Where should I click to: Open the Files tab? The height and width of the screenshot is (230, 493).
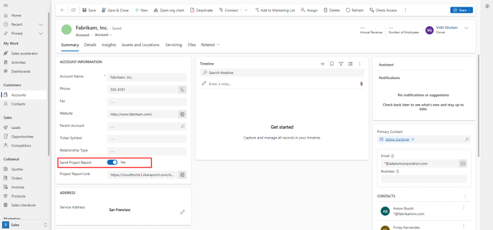click(x=192, y=45)
